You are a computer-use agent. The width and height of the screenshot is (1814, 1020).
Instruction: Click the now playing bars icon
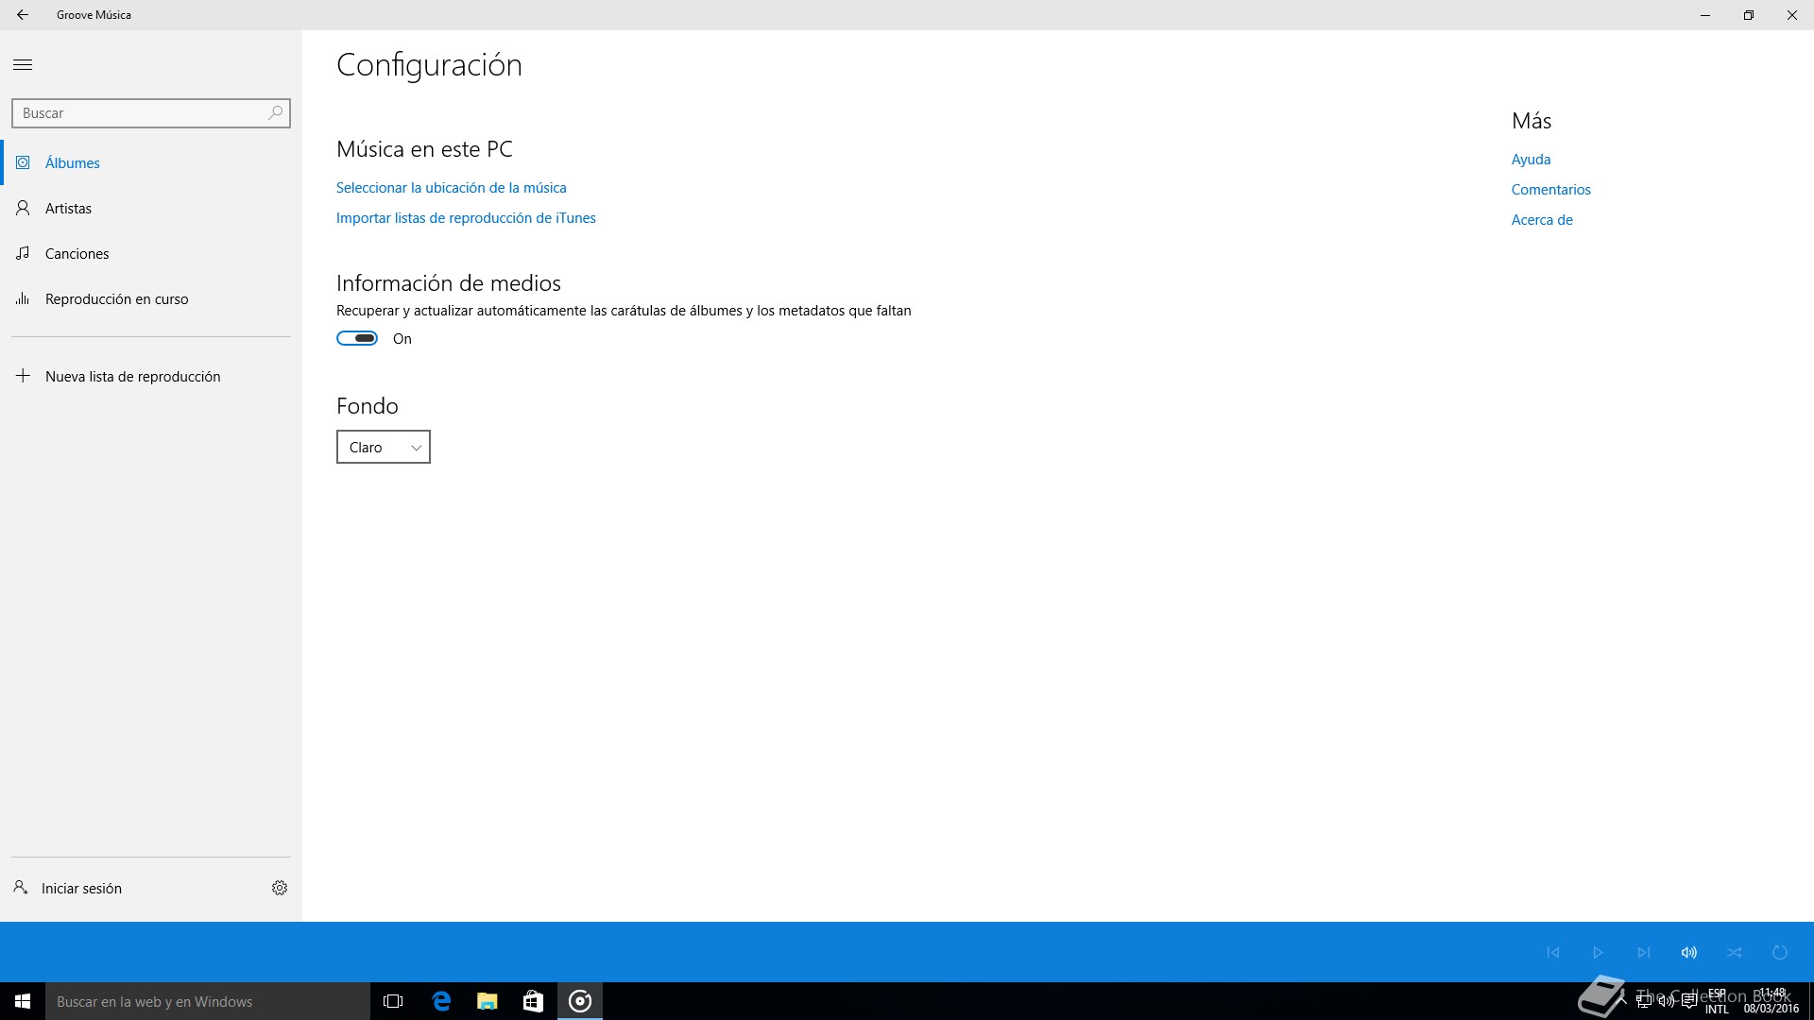pos(23,298)
